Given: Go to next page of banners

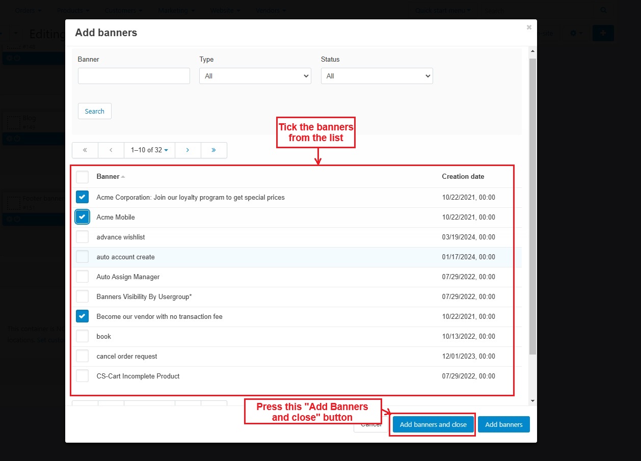Looking at the screenshot, I should coord(188,150).
